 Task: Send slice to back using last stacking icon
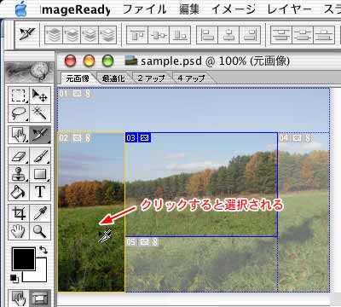107,35
